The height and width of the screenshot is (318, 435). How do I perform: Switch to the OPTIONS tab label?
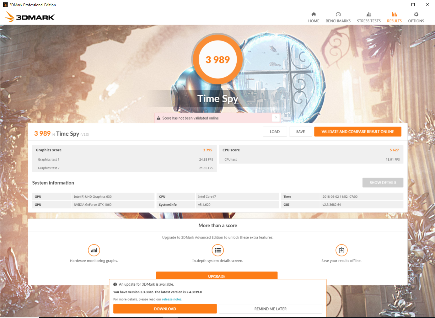(416, 21)
